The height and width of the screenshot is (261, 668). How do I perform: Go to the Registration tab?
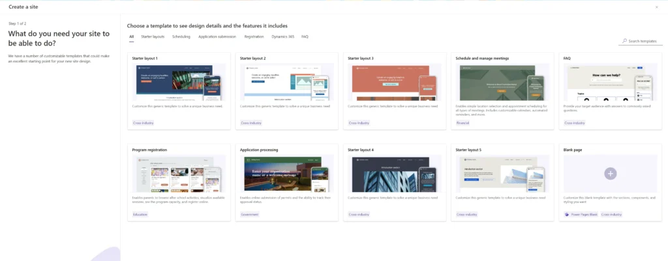[x=254, y=37]
